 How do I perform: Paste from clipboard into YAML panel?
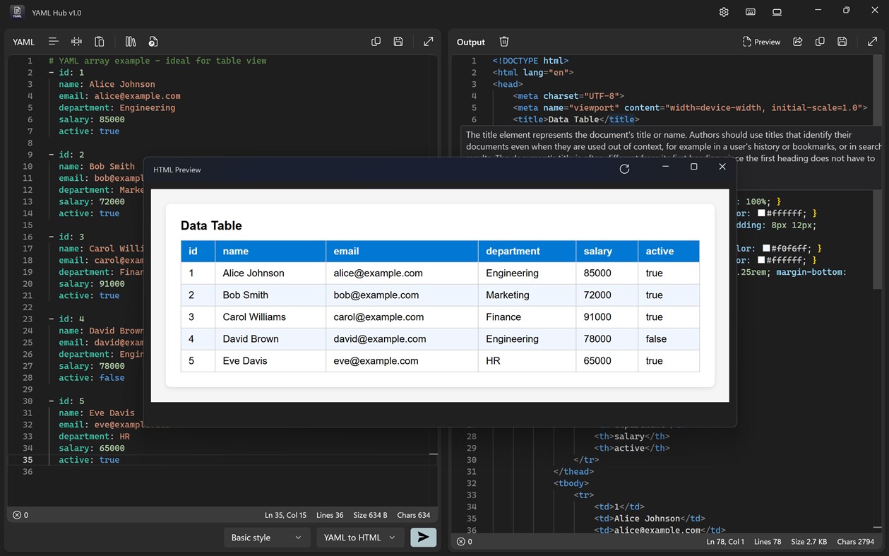click(x=100, y=42)
